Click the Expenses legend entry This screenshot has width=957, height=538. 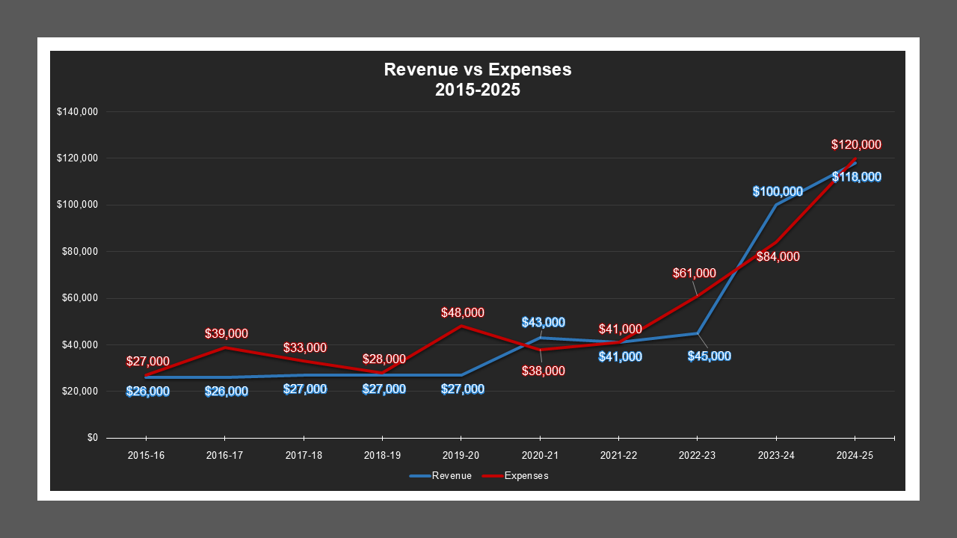tap(526, 476)
